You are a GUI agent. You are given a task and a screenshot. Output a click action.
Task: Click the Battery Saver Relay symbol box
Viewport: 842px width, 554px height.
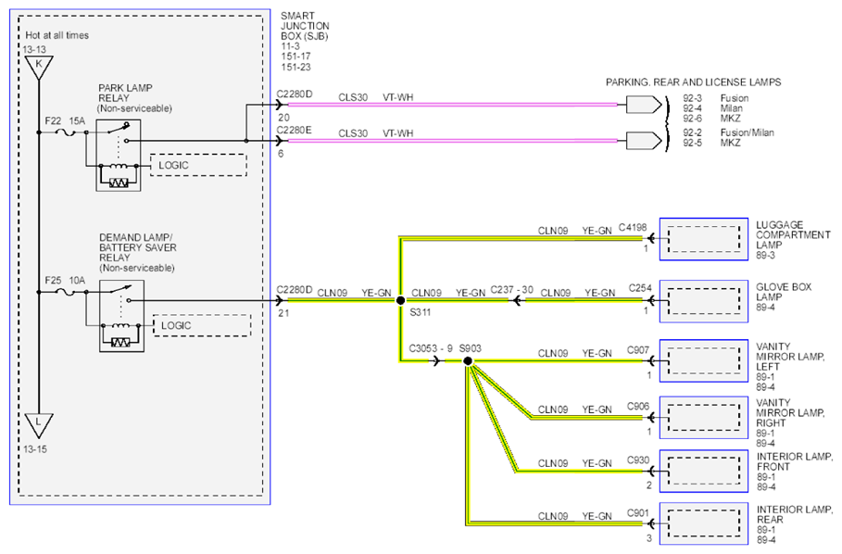coord(121,316)
